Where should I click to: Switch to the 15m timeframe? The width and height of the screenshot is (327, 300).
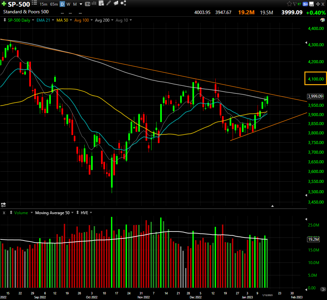pyautogui.click(x=44, y=4)
